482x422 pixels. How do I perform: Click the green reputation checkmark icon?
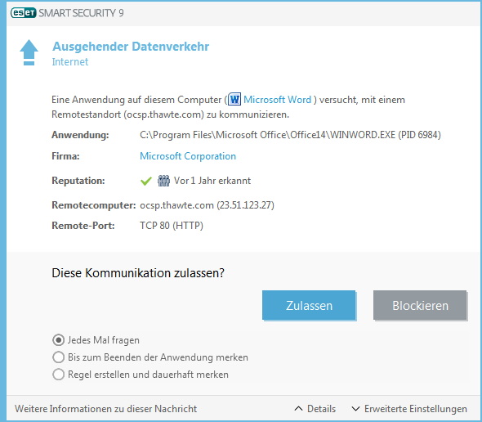(146, 181)
